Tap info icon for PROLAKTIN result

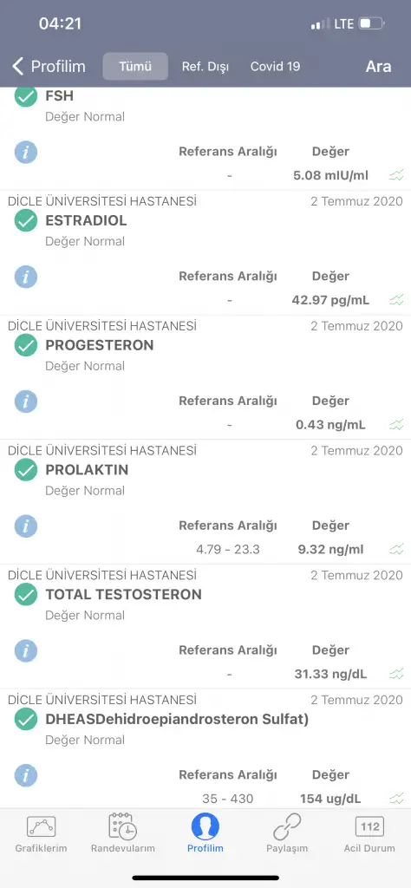pos(25,526)
